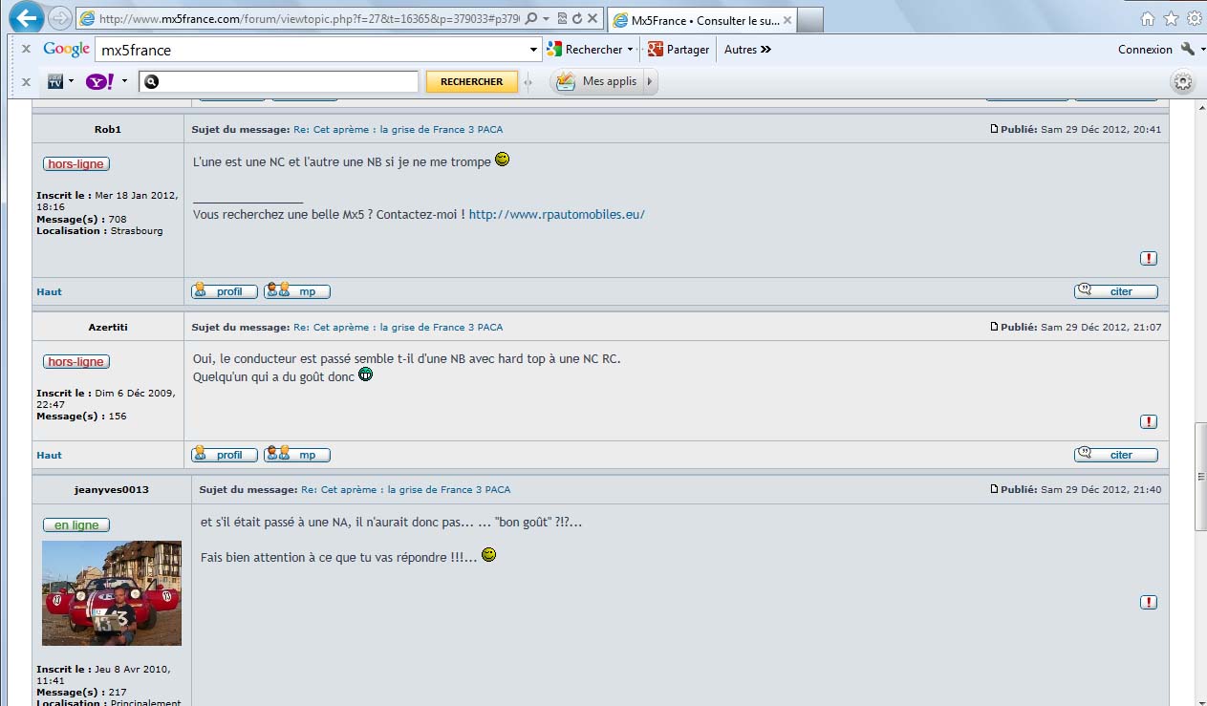Click post icon beside 21:40 publish date
1207x706 pixels.
coord(995,489)
